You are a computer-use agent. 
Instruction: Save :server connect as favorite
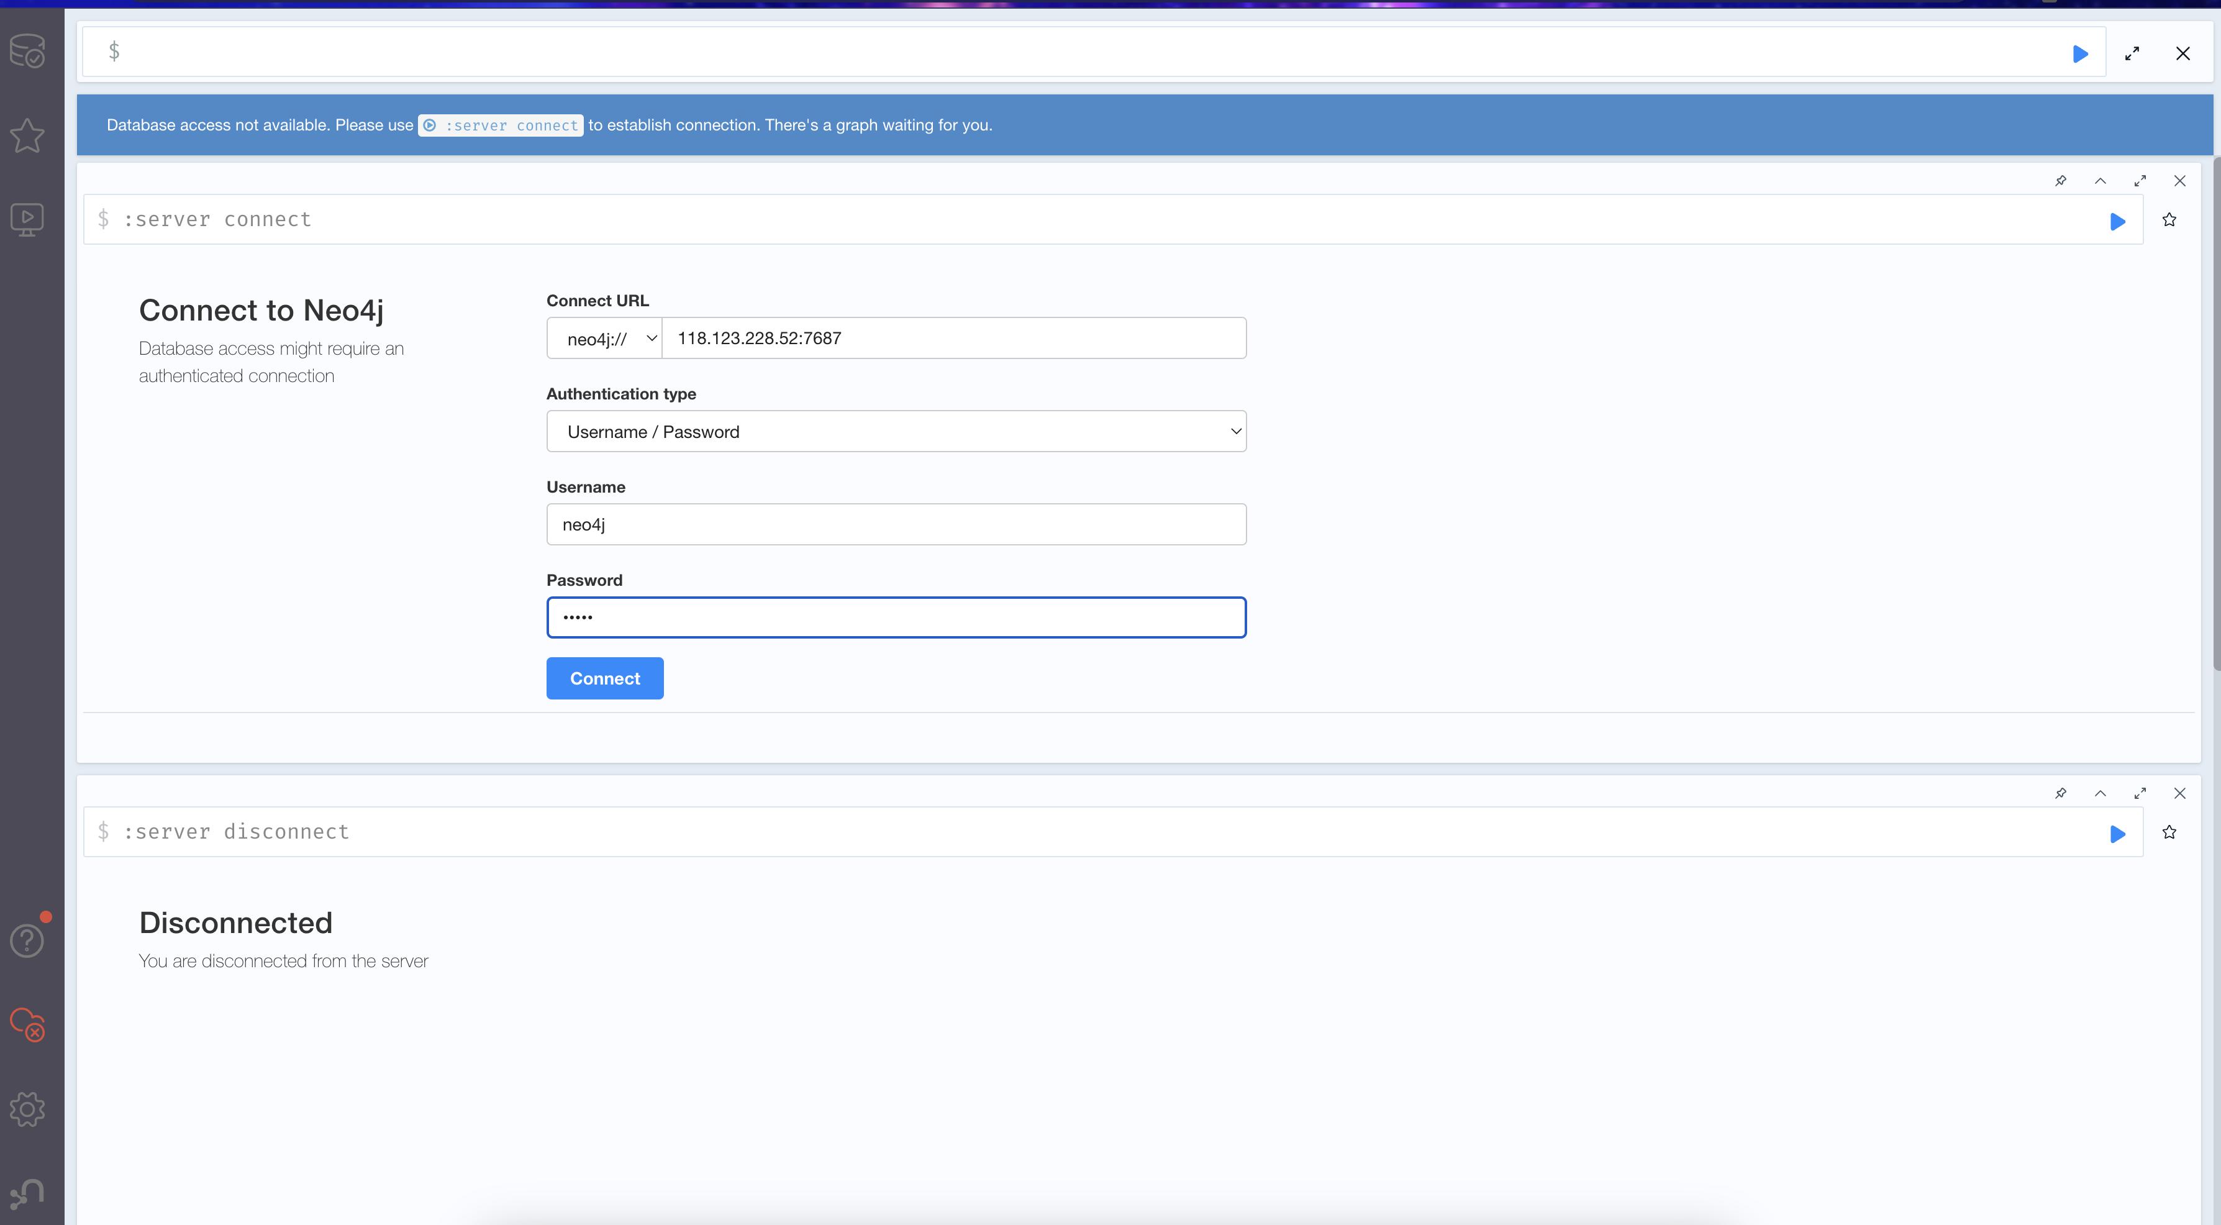[2169, 220]
